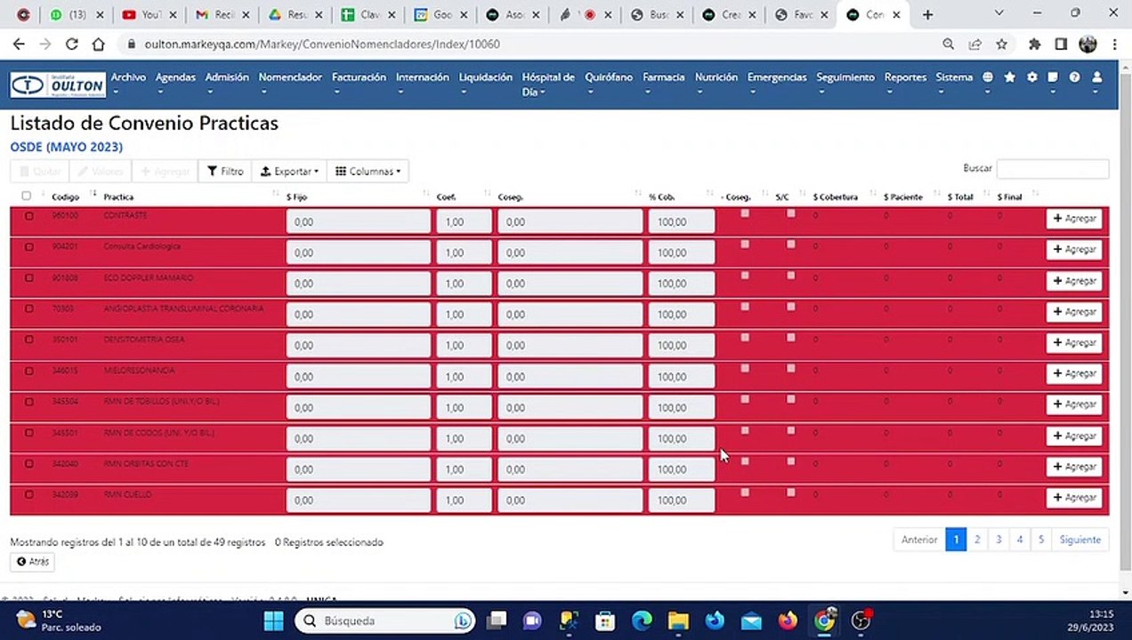Tick the select-all checkbox in the table header
The height and width of the screenshot is (640, 1132).
pyautogui.click(x=26, y=196)
